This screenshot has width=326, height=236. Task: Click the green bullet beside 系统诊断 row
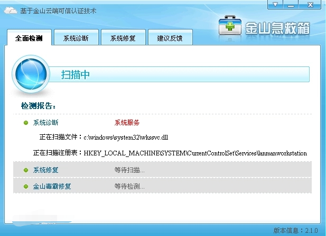(26, 123)
